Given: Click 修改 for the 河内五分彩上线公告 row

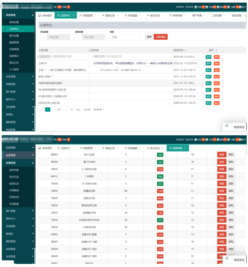Looking at the screenshot, I should 208,103.
